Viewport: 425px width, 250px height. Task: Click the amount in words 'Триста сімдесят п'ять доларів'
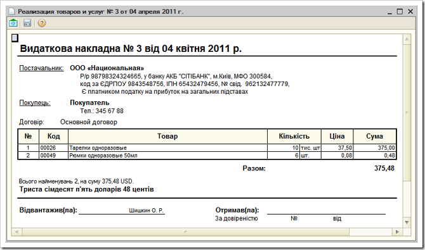coord(87,189)
